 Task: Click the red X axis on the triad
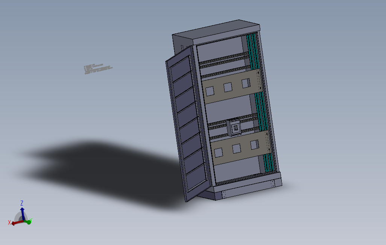(x=17, y=222)
